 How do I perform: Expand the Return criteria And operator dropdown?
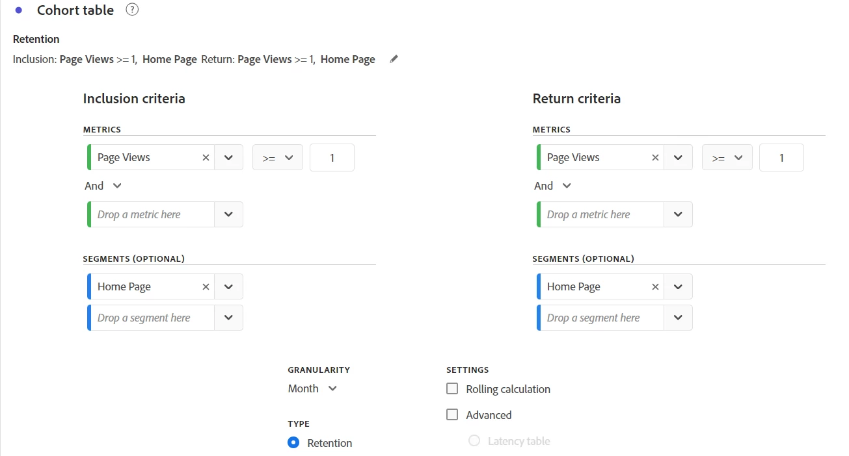[x=553, y=186]
